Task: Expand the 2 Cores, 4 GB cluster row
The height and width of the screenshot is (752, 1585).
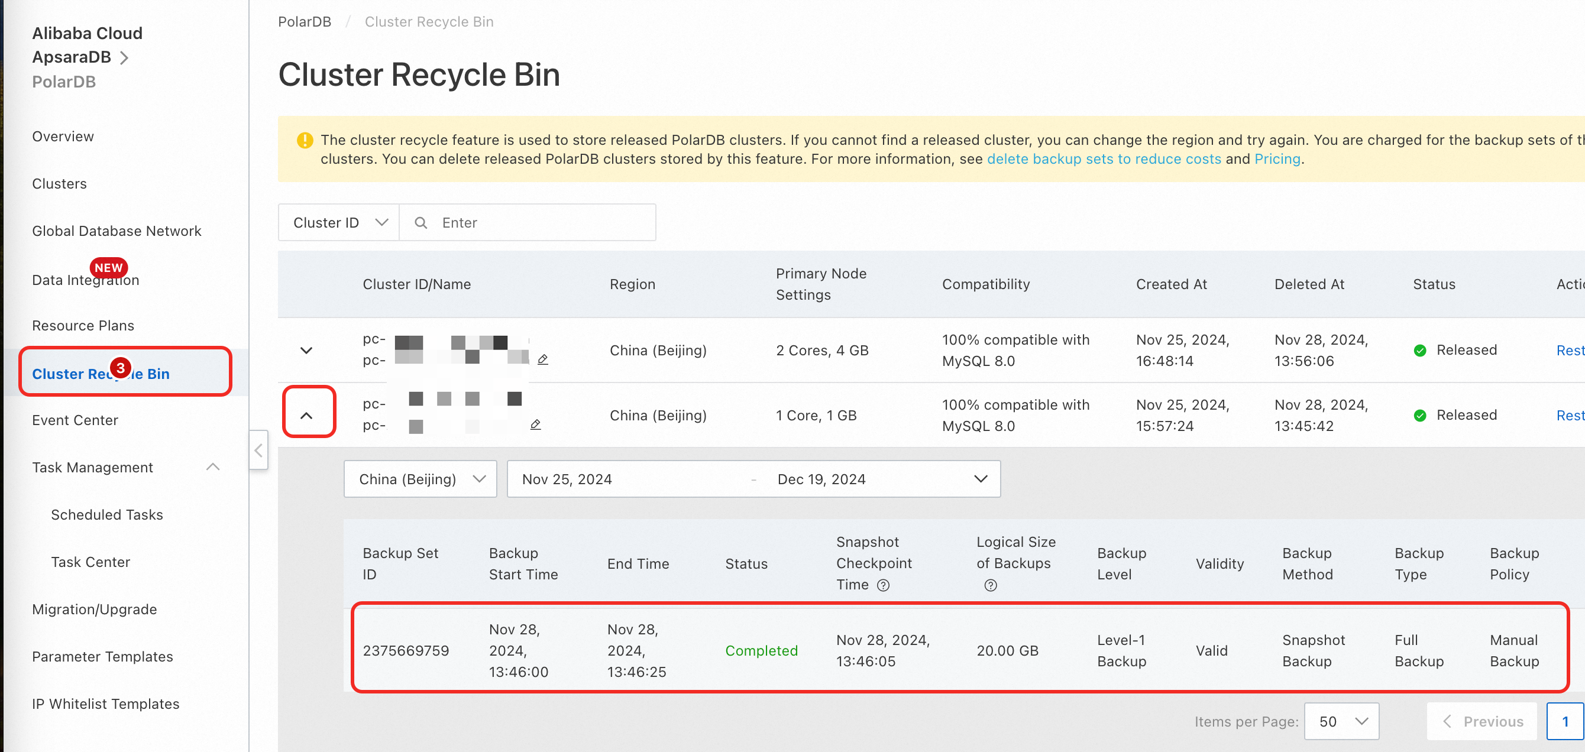Action: tap(306, 351)
